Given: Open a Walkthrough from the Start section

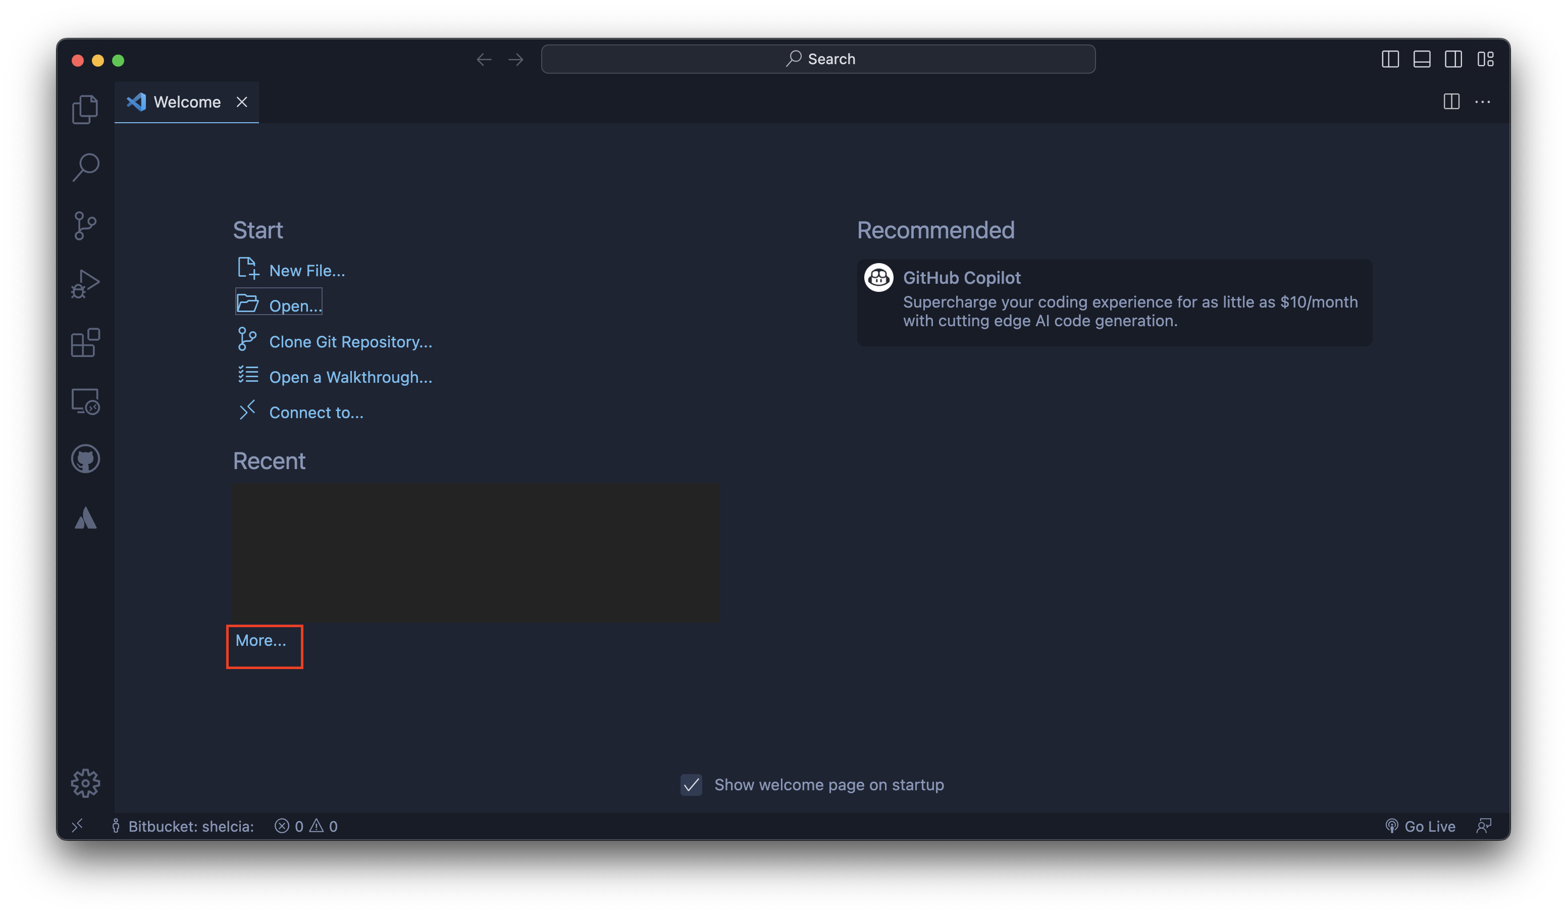Looking at the screenshot, I should [x=351, y=377].
